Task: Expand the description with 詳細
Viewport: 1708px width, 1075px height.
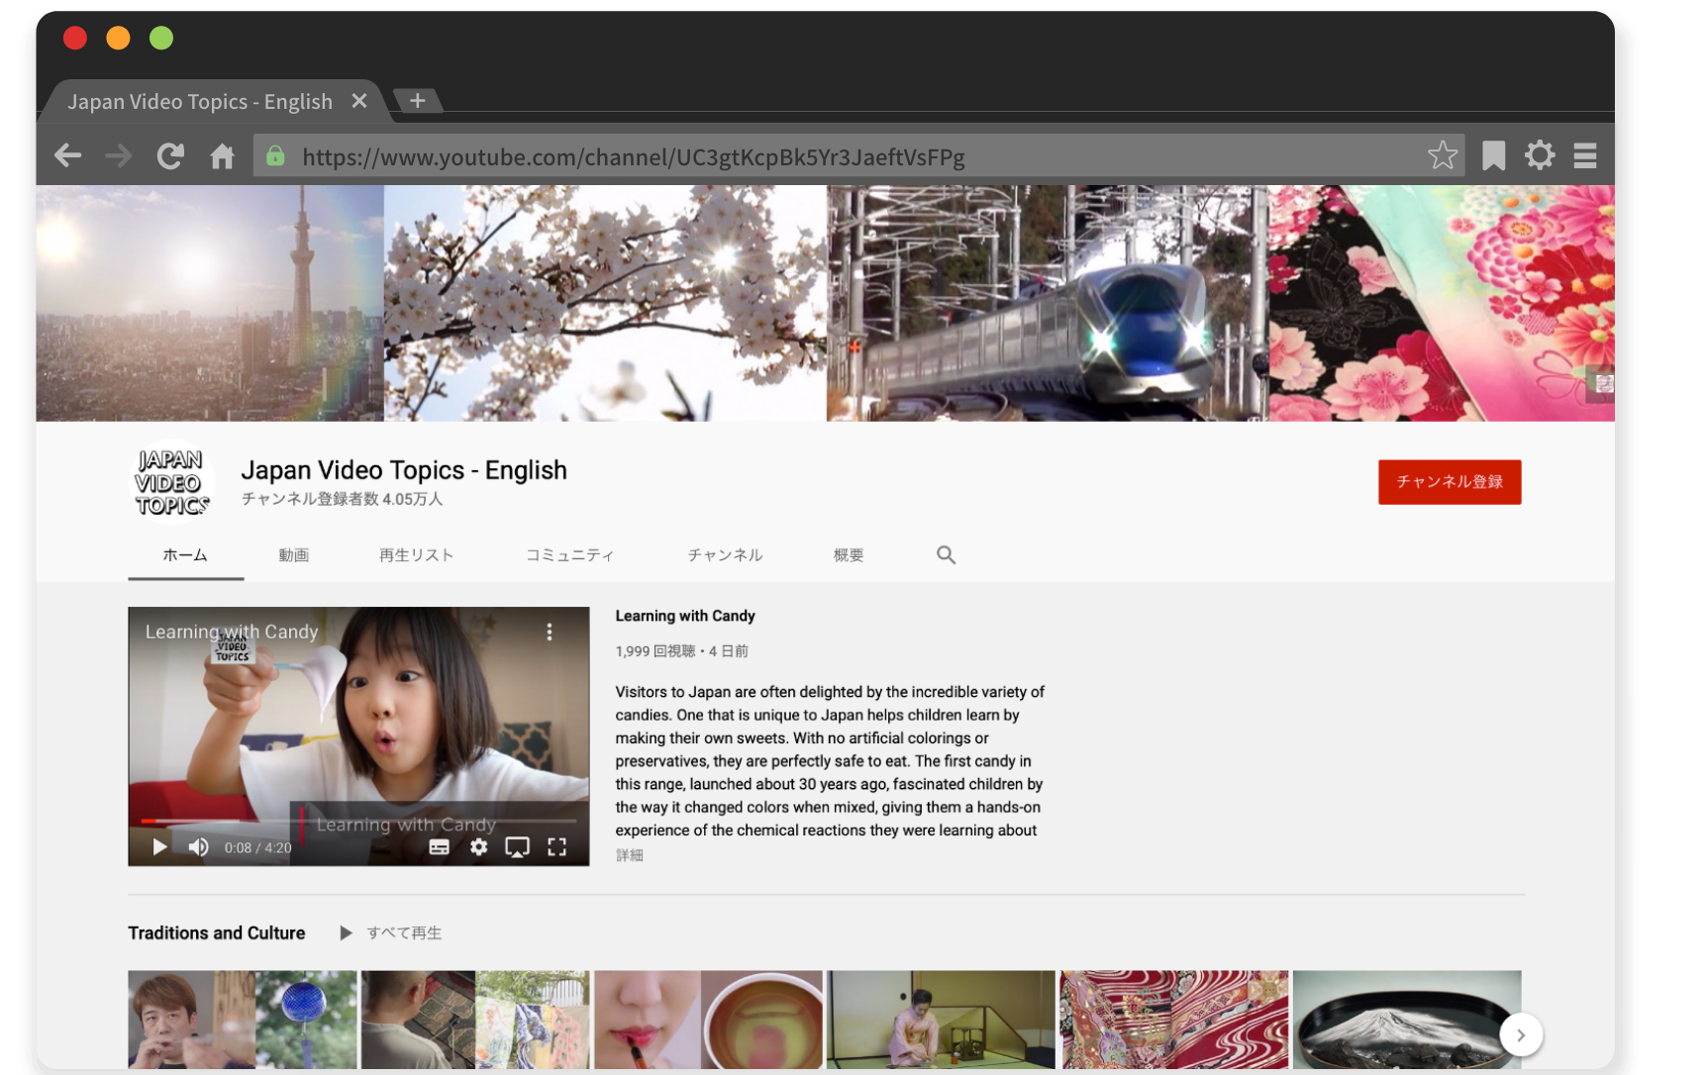Action: click(630, 855)
